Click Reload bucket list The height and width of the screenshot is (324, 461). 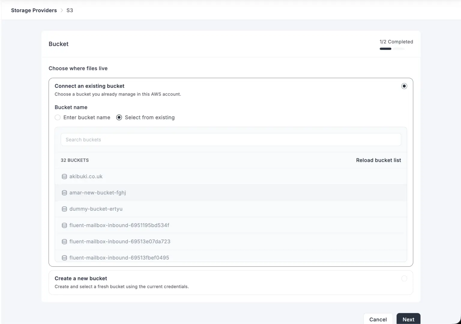[378, 160]
